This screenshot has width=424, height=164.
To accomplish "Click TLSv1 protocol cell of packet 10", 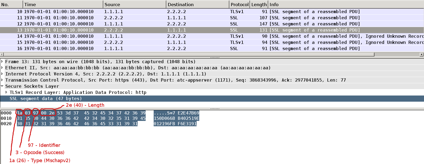I will pyautogui.click(x=237, y=12).
